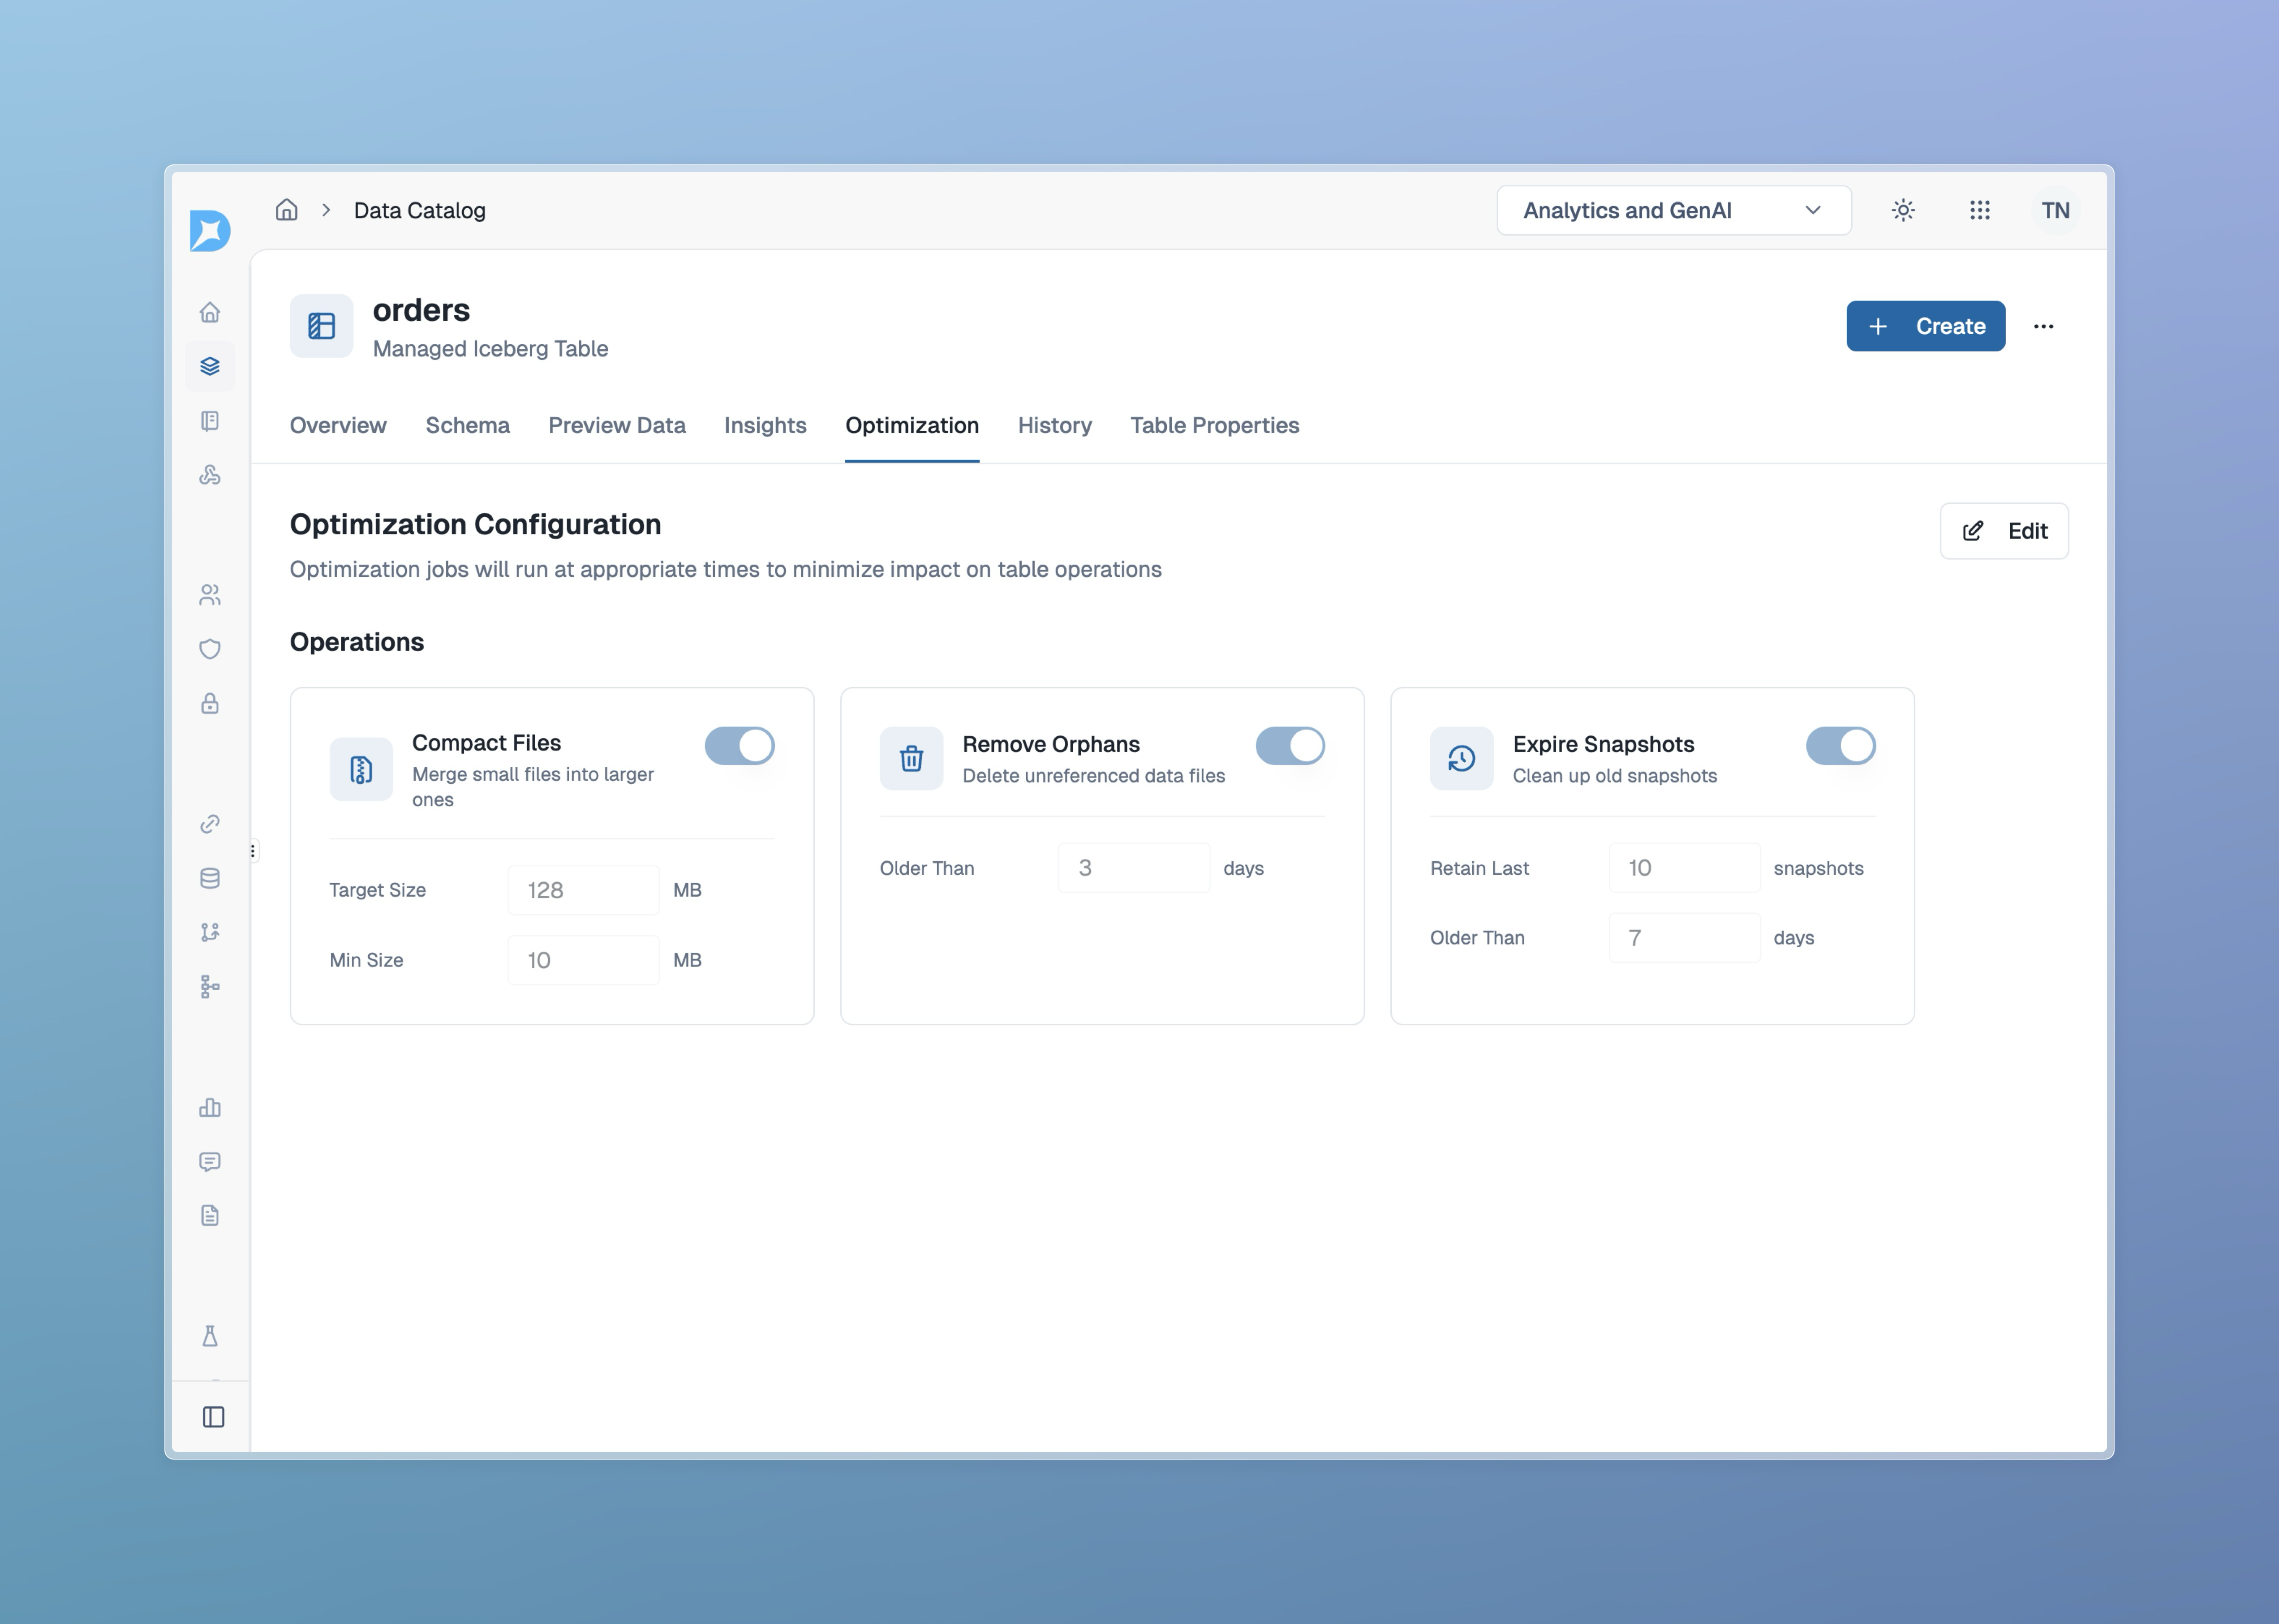
Task: Click the Create button
Action: pos(1925,326)
